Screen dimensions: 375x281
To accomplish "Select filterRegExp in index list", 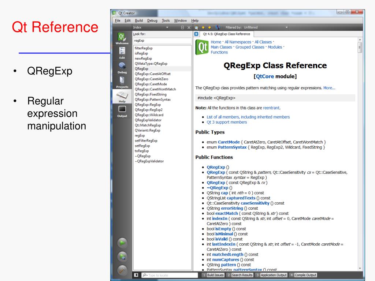I will pos(162,48).
